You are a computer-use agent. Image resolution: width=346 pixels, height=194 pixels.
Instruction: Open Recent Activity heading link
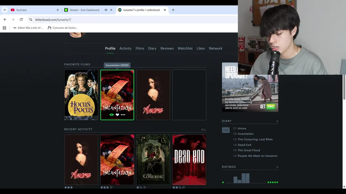[78, 129]
